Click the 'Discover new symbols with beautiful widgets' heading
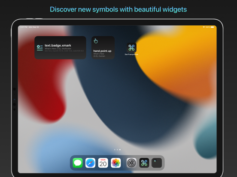This screenshot has height=177, width=237. click(118, 9)
